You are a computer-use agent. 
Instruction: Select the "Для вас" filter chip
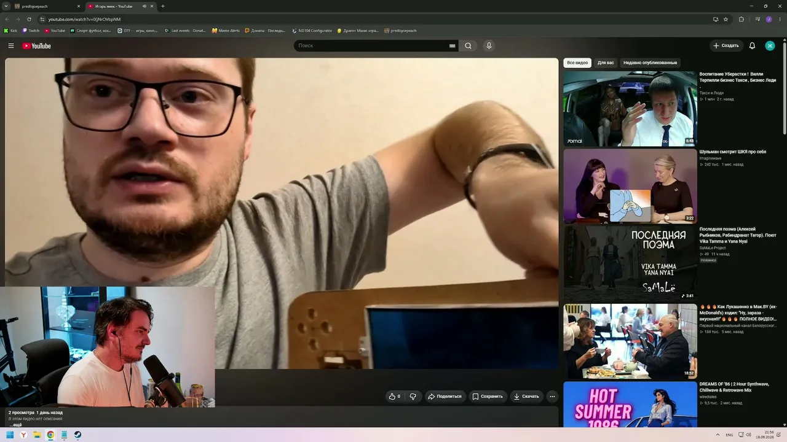click(606, 63)
